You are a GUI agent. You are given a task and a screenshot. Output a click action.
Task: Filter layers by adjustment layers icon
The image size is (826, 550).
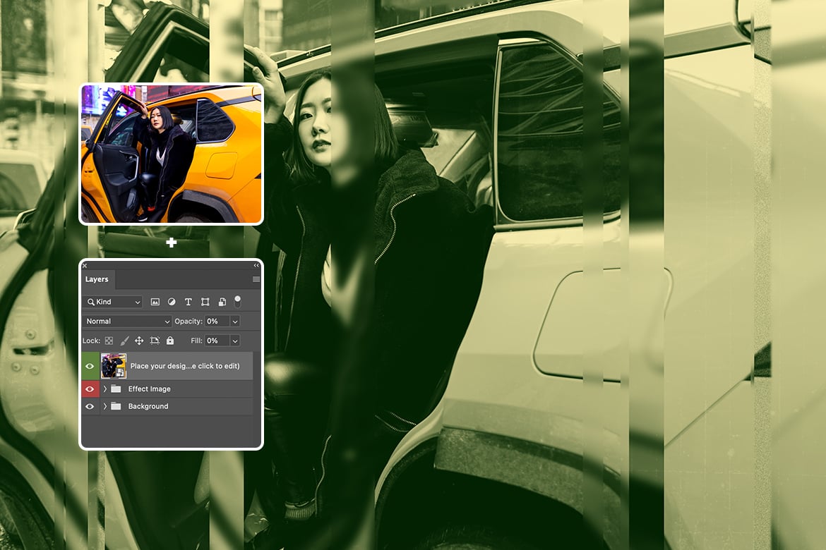click(172, 302)
